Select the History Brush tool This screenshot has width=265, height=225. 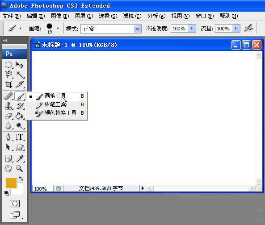20,106
